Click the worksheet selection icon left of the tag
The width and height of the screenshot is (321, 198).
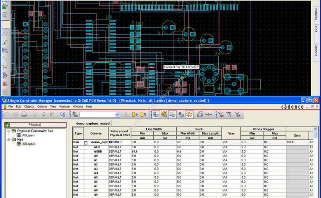coord(156,115)
